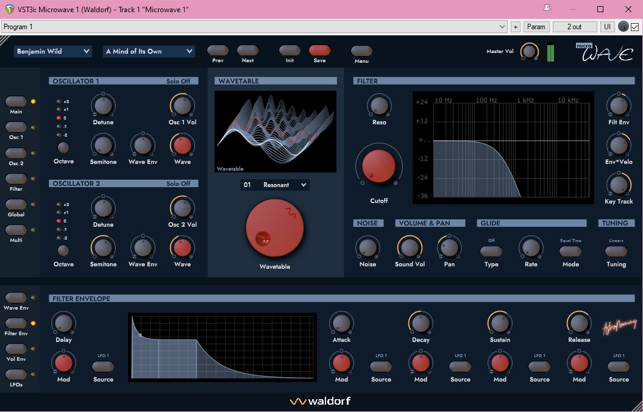Click the filter envelope Delay knob
643x412 pixels.
[x=63, y=323]
